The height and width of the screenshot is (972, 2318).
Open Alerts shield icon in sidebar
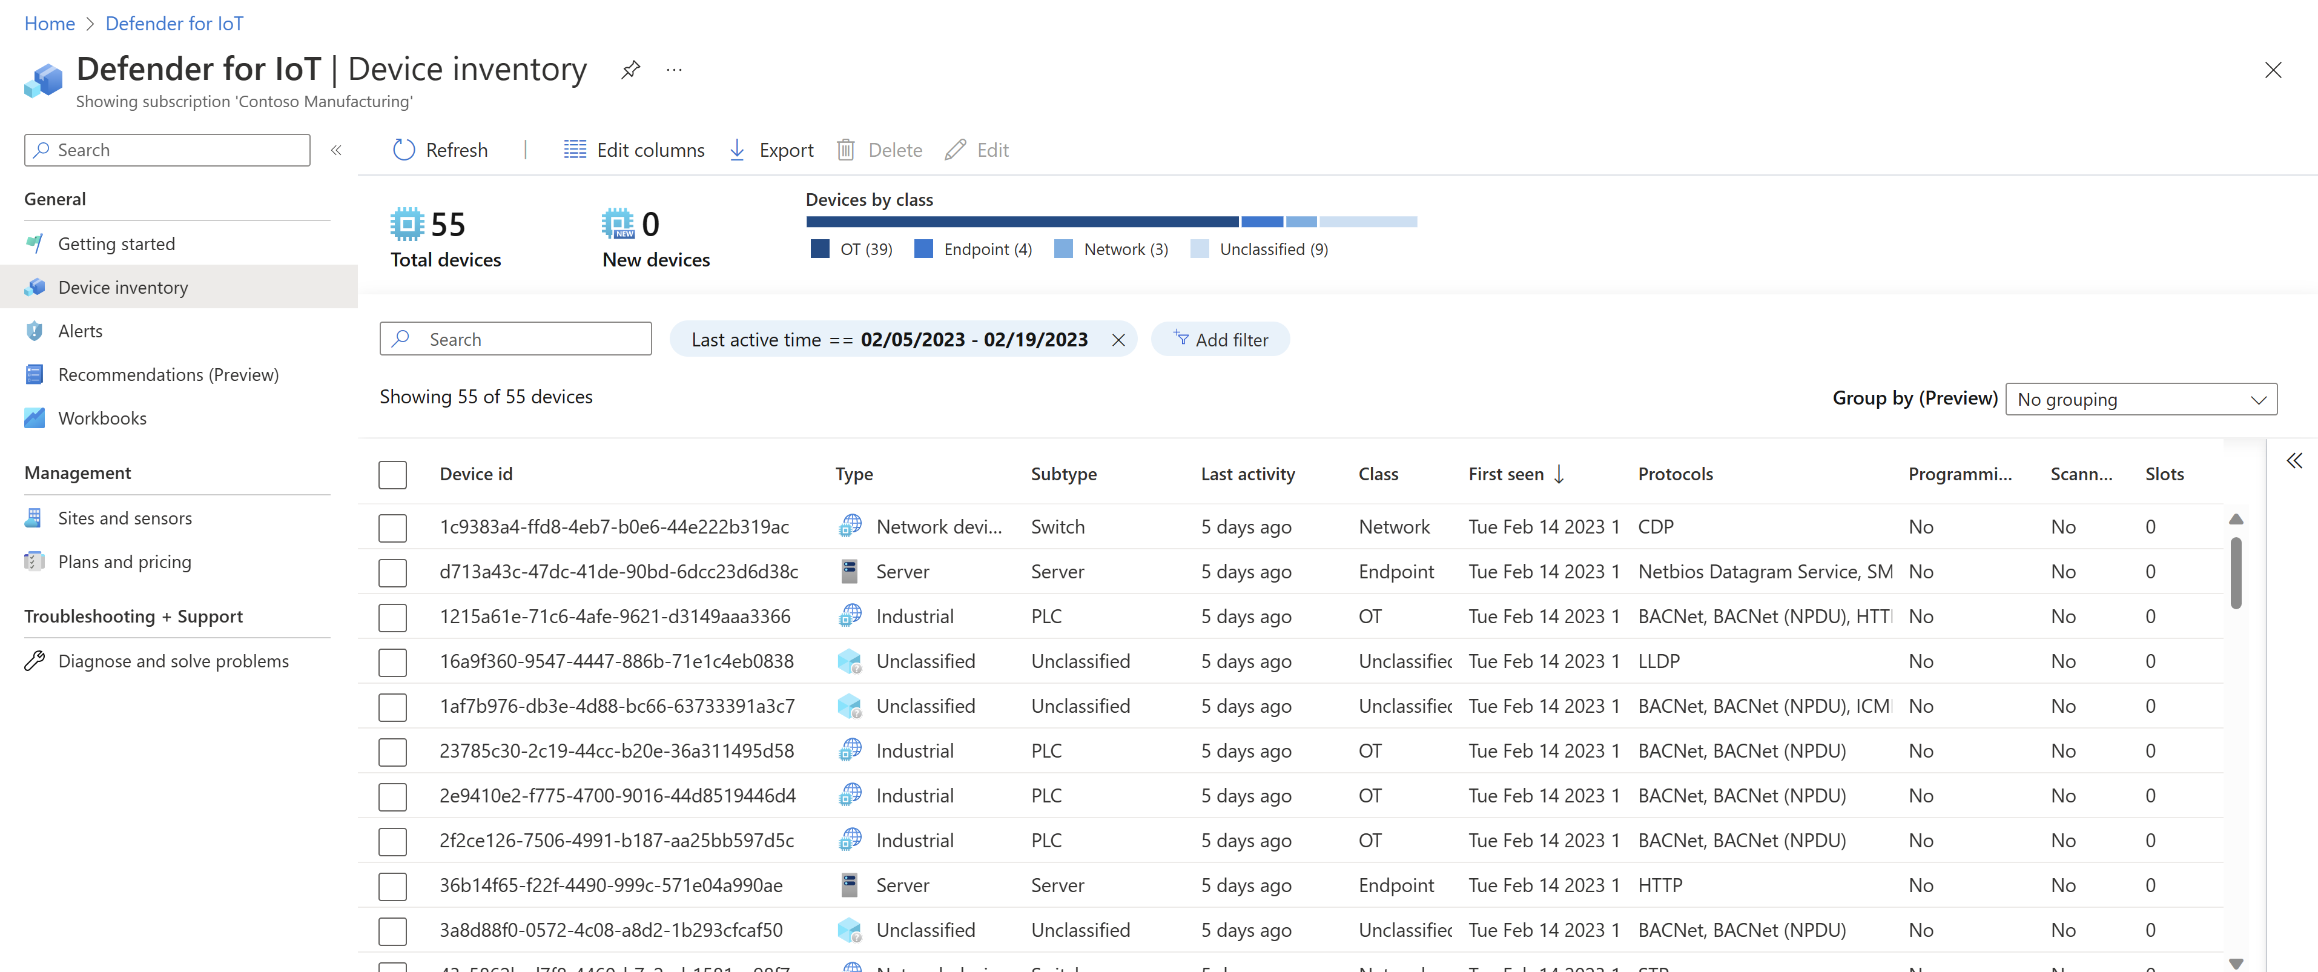click(x=34, y=331)
